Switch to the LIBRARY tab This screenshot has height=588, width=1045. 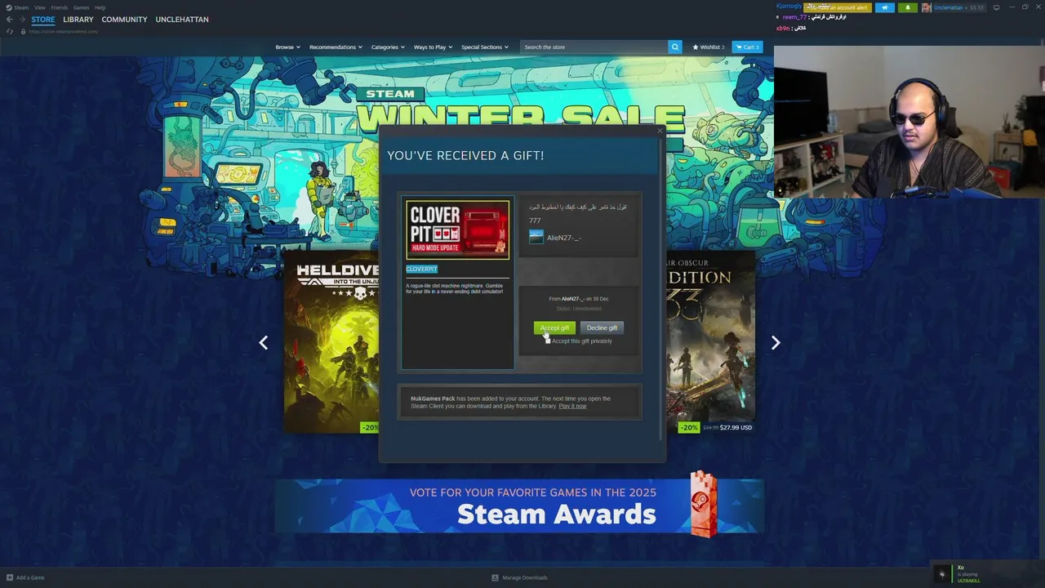point(78,20)
